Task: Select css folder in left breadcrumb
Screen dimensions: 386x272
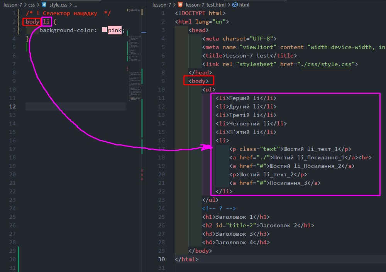Action: point(32,5)
